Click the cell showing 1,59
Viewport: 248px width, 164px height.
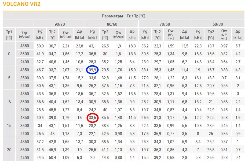coord(171,46)
